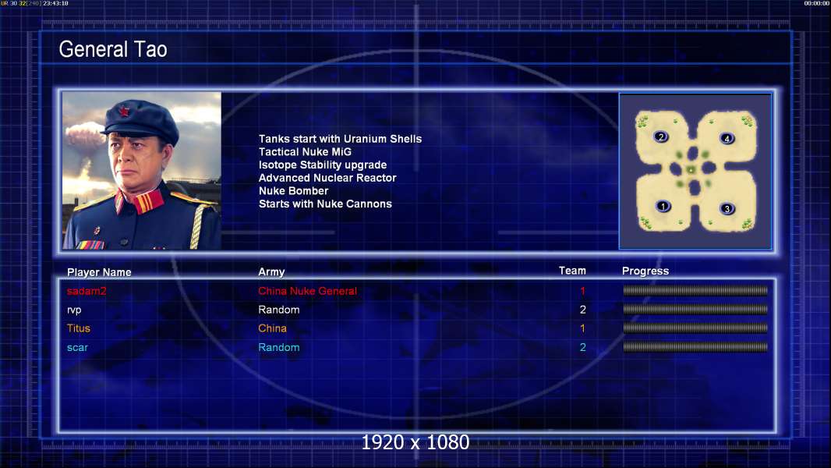This screenshot has width=831, height=468.
Task: Click the 'Progress' column header
Action: click(645, 271)
